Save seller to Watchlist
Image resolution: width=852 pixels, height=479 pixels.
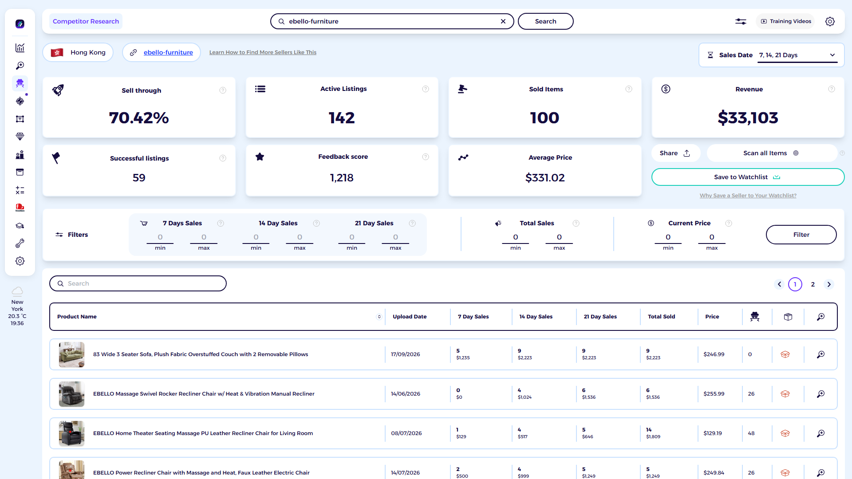748,177
